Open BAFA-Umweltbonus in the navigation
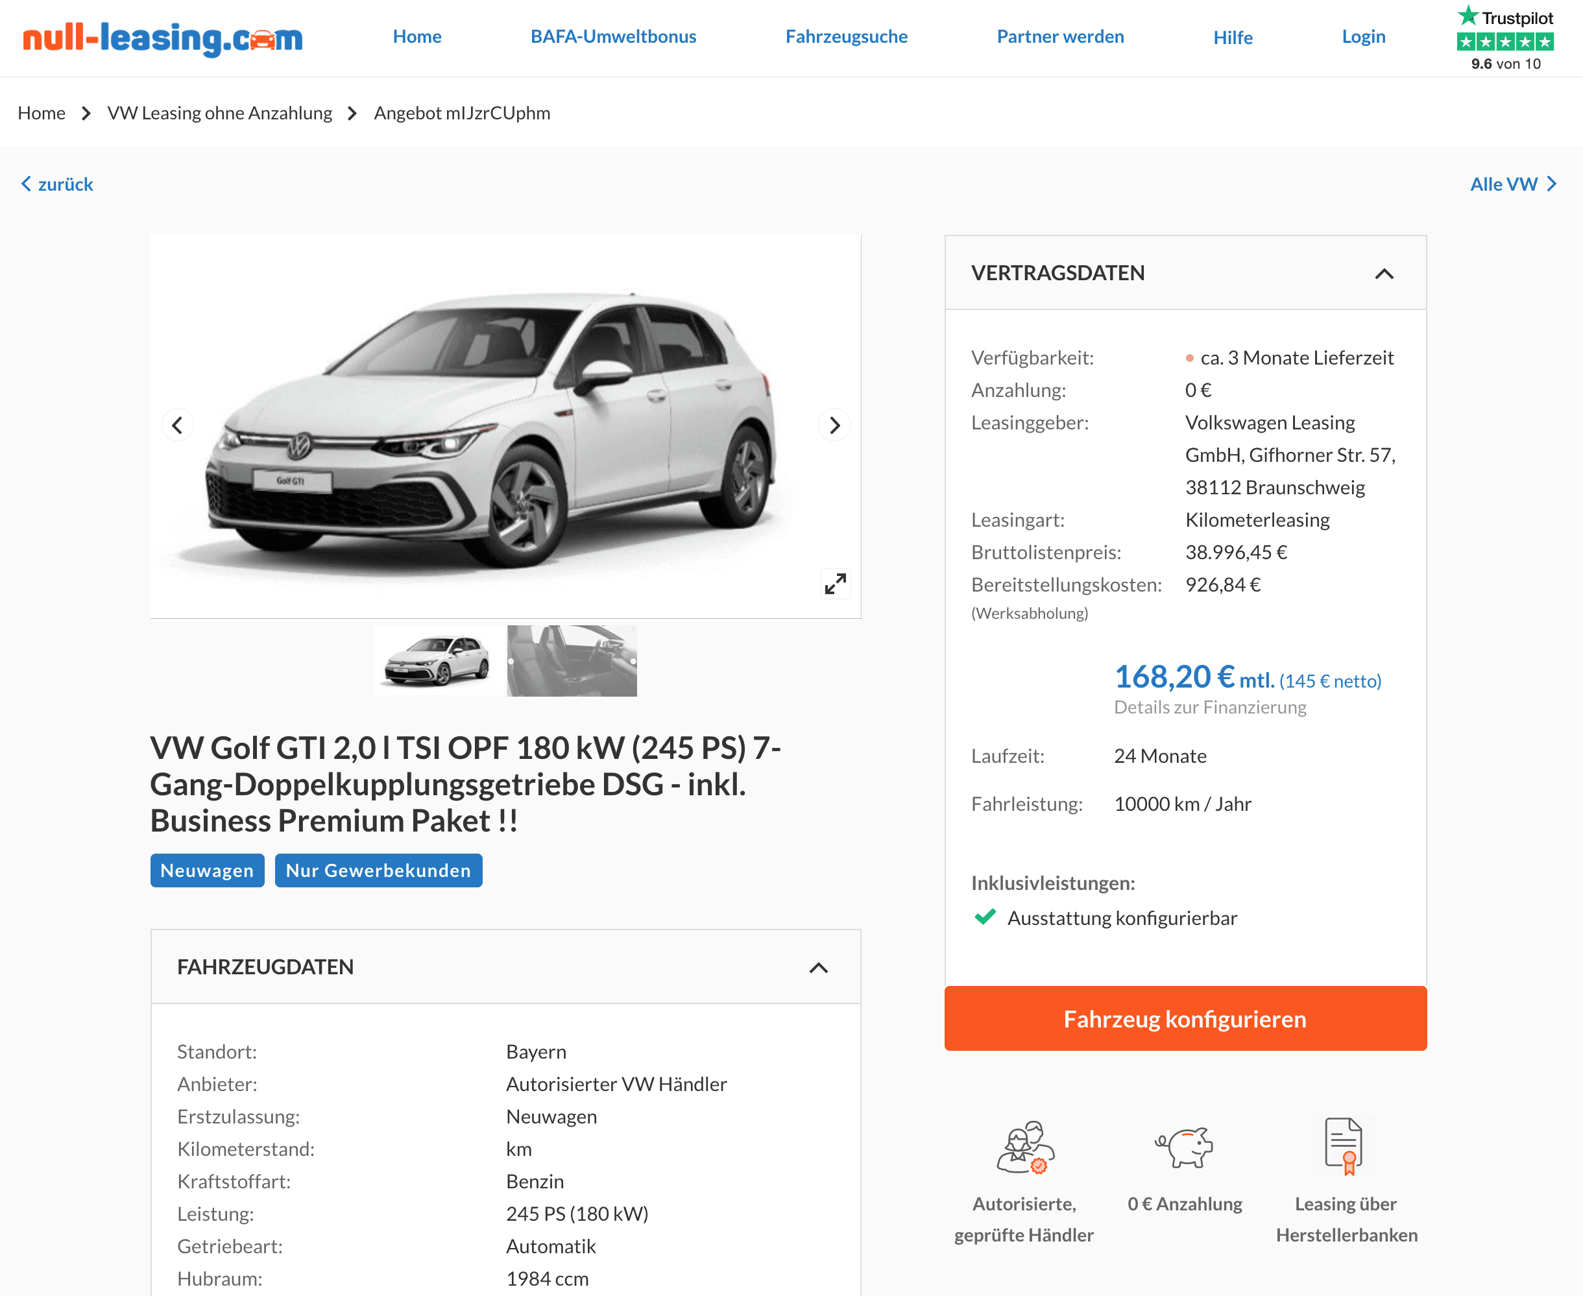 pyautogui.click(x=613, y=36)
